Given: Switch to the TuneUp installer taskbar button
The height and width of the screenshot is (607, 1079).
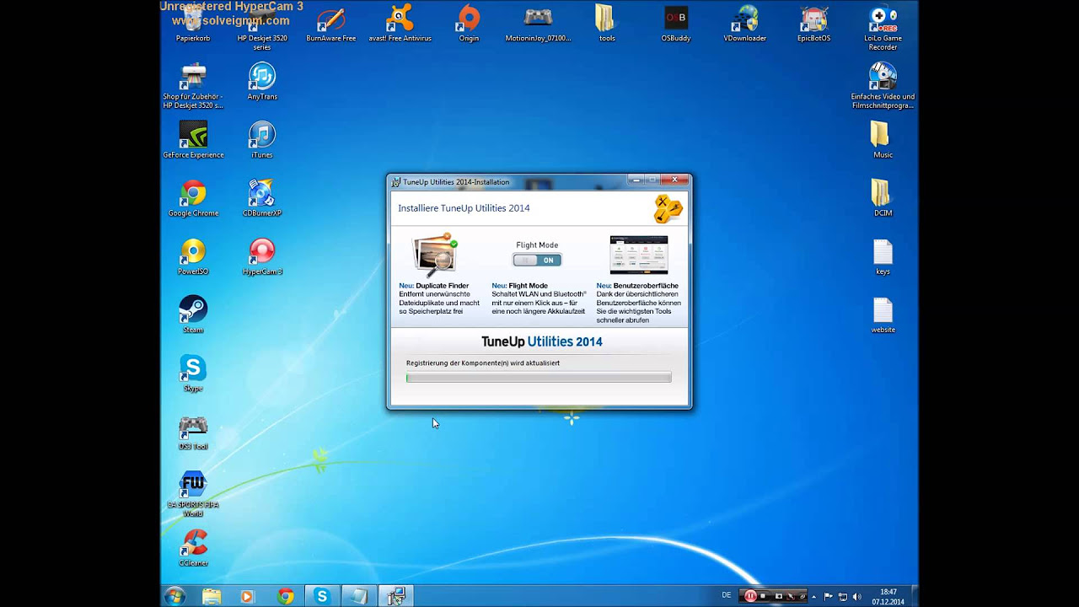Looking at the screenshot, I should [395, 596].
